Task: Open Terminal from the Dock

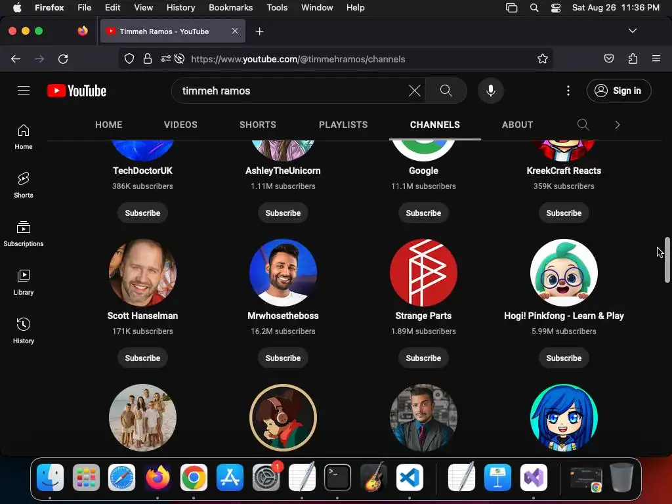Action: pos(337,477)
